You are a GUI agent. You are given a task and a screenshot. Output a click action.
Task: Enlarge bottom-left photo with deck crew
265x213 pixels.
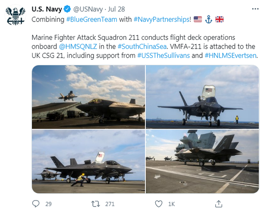click(88, 162)
